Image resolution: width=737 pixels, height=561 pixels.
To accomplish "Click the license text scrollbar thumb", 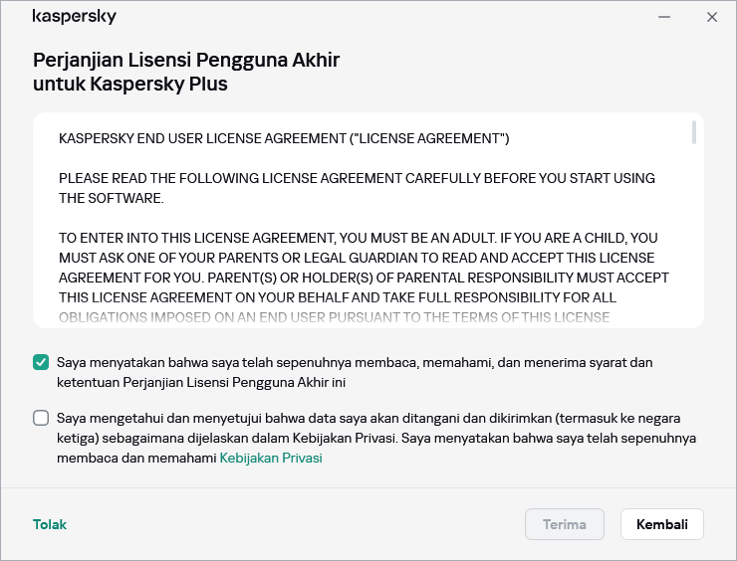I will coord(693,133).
